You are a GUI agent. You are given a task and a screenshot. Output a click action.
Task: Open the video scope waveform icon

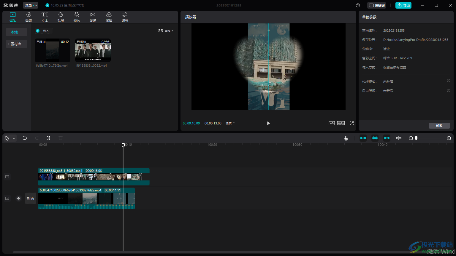point(332,123)
